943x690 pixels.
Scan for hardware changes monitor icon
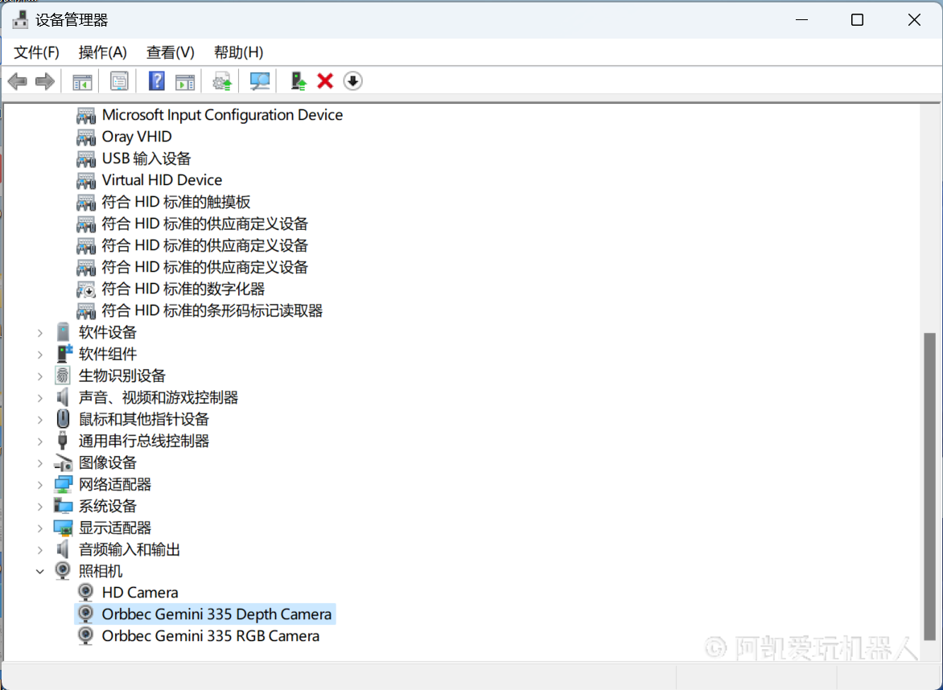tap(259, 81)
